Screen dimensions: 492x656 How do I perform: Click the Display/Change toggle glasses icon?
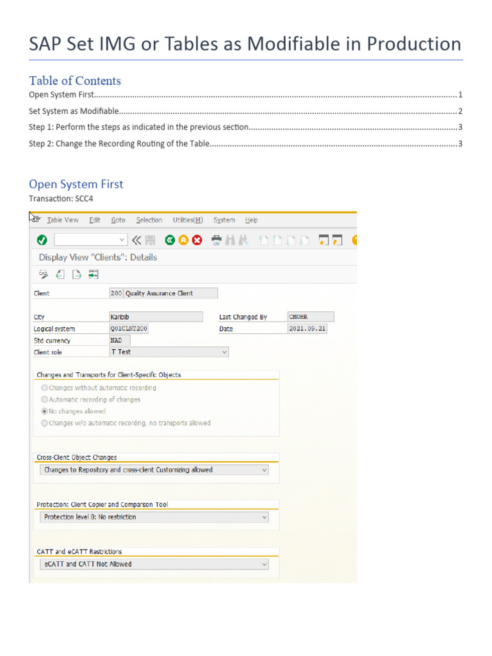click(x=44, y=274)
